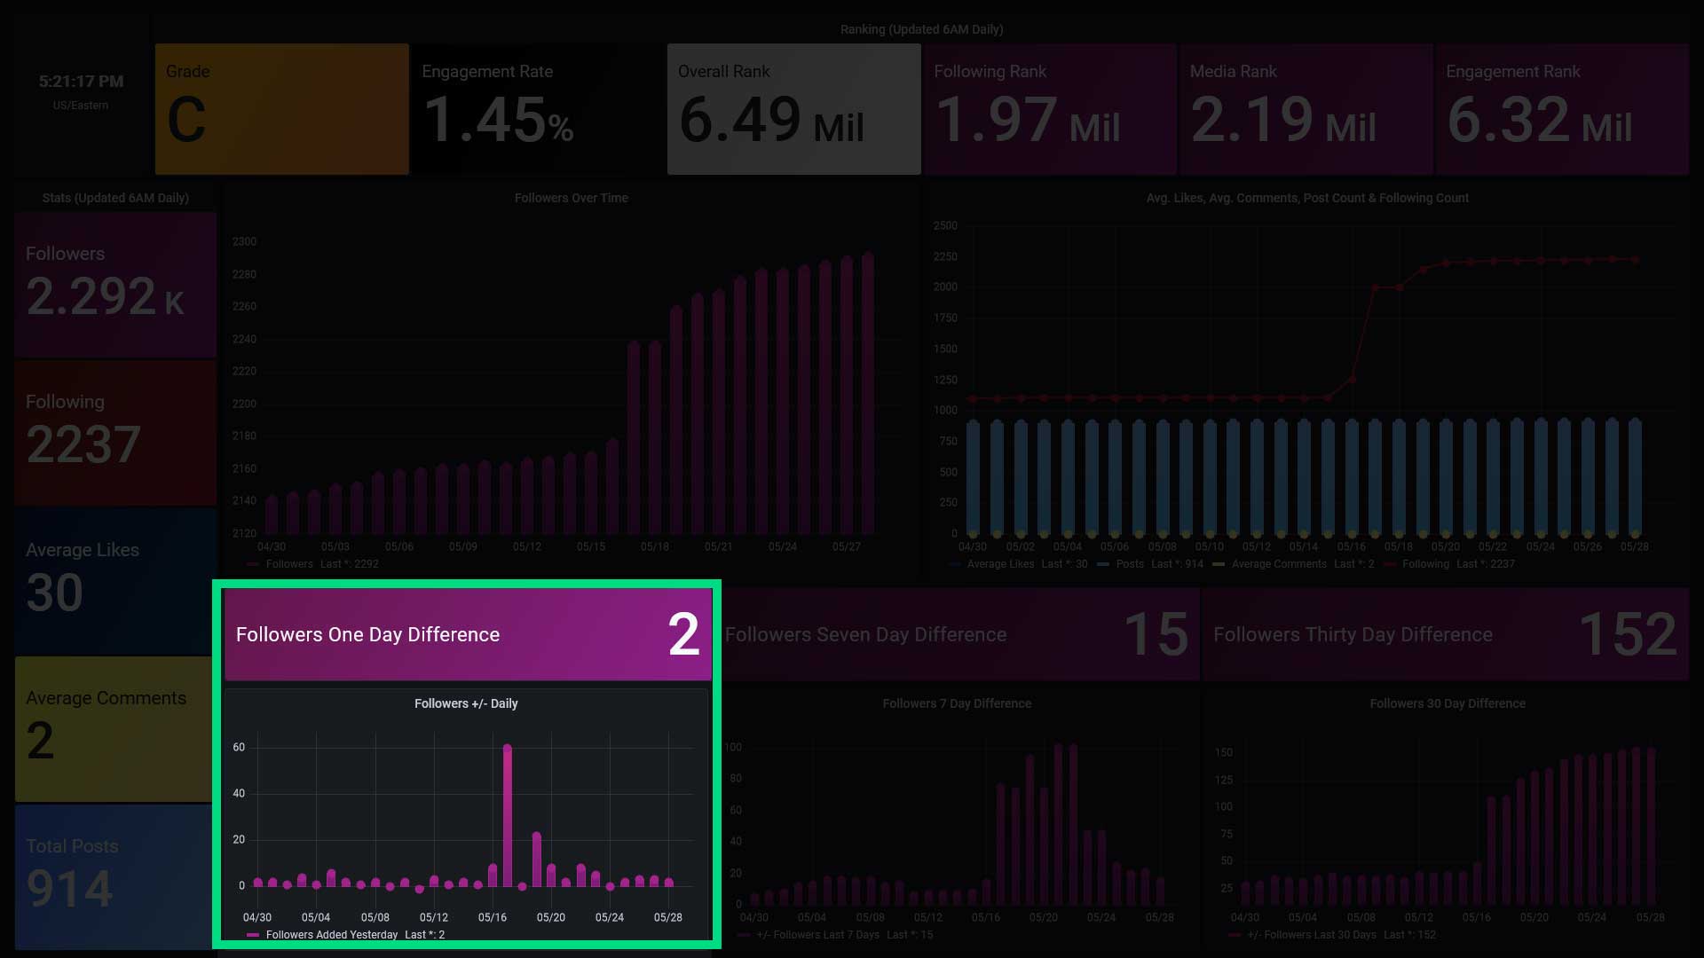The image size is (1704, 958).
Task: Toggle the Average Comments legend series
Action: click(1278, 564)
